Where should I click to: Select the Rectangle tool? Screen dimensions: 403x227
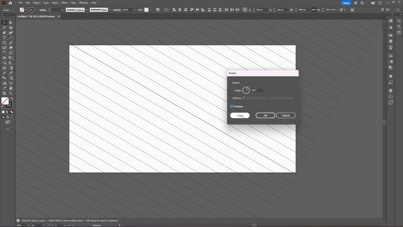(x=4, y=43)
